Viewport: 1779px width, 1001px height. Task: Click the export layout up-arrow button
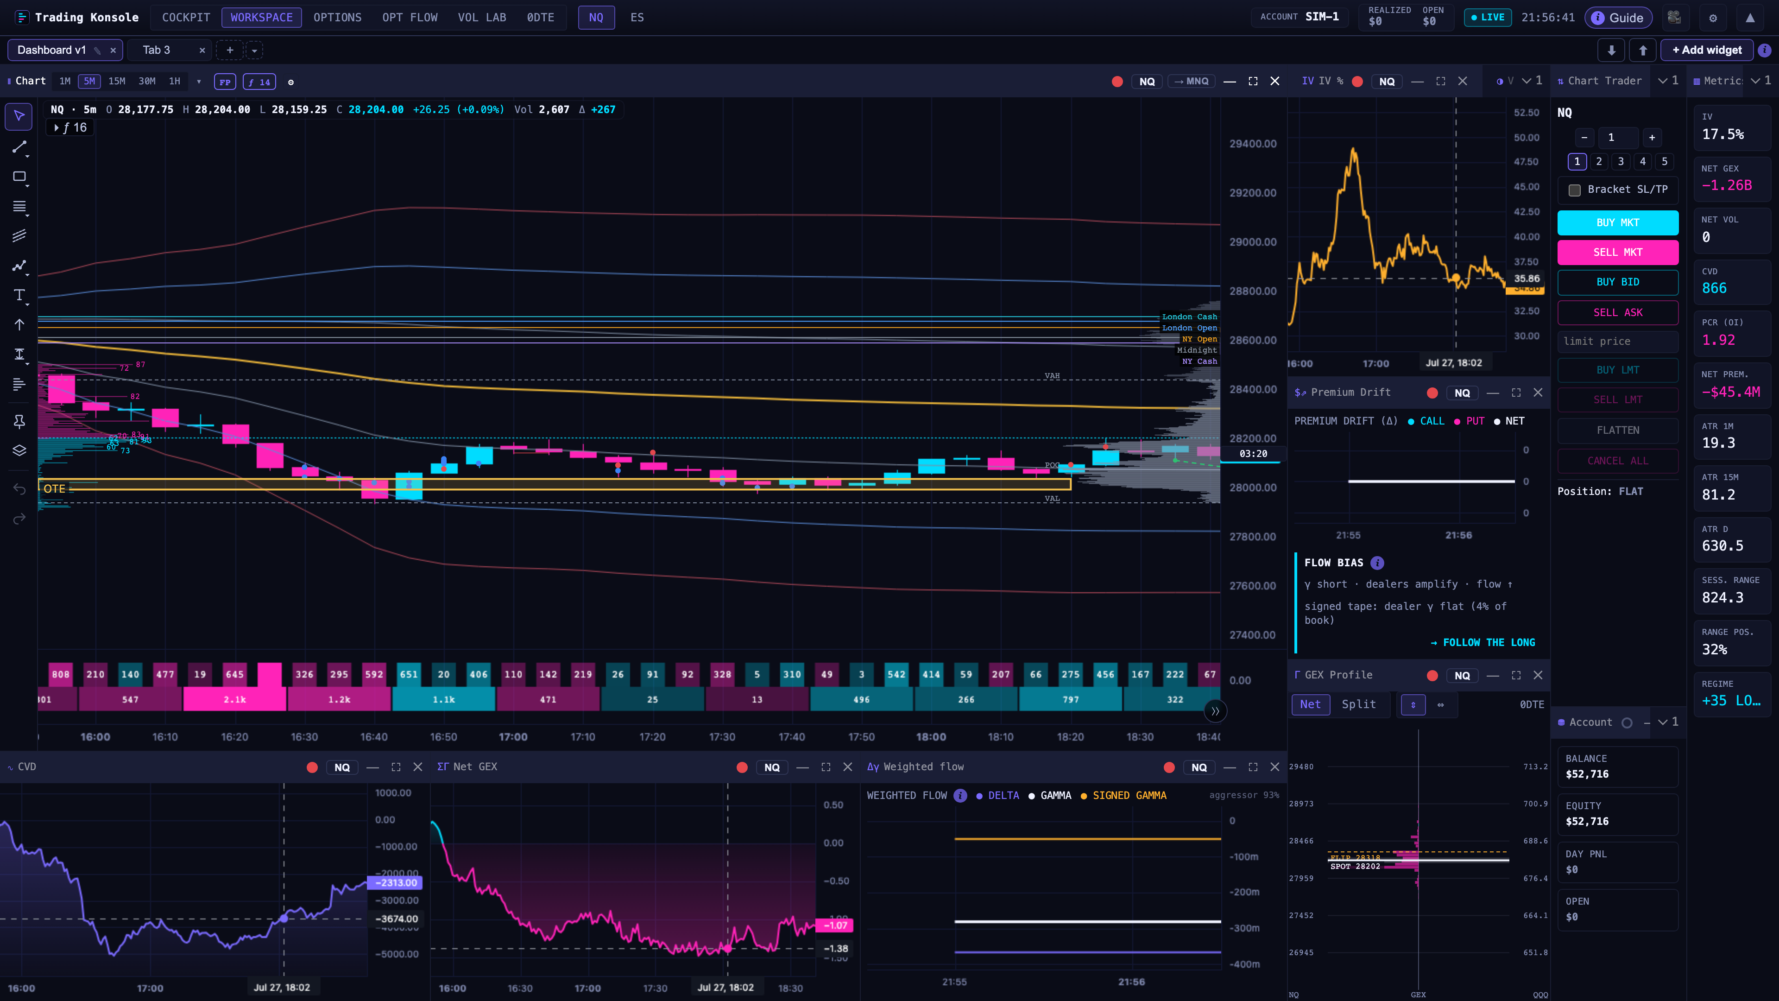pyautogui.click(x=1643, y=50)
